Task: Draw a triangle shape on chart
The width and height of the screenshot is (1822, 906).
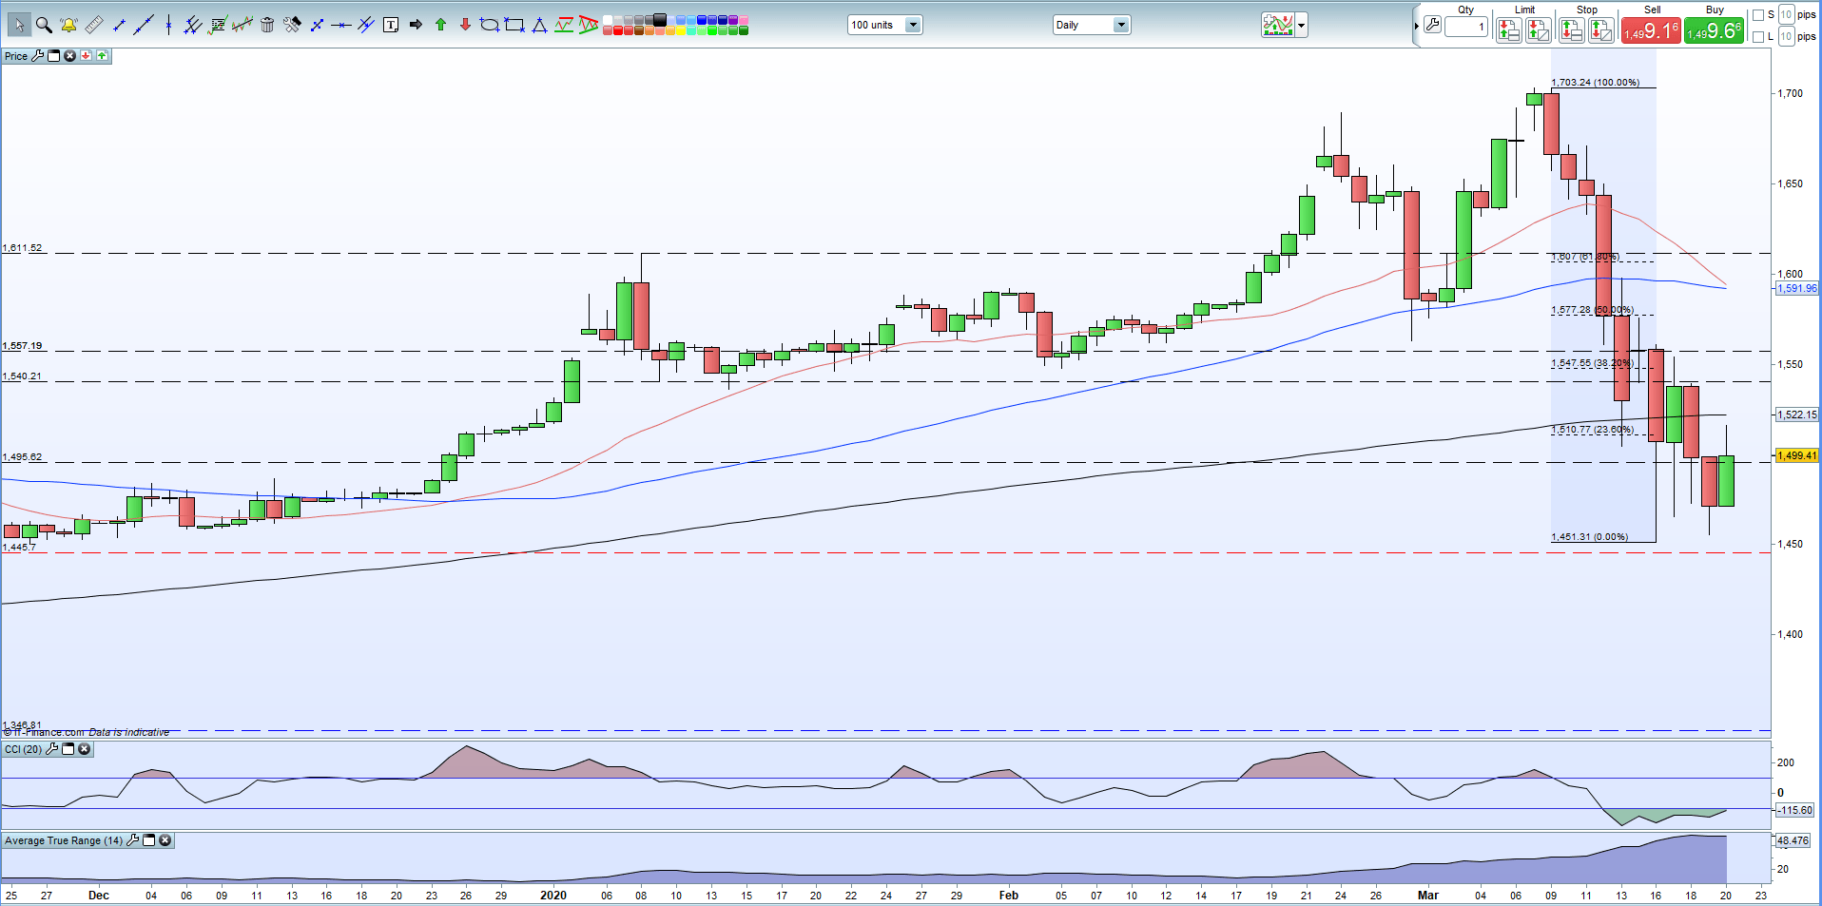Action: coord(539,25)
